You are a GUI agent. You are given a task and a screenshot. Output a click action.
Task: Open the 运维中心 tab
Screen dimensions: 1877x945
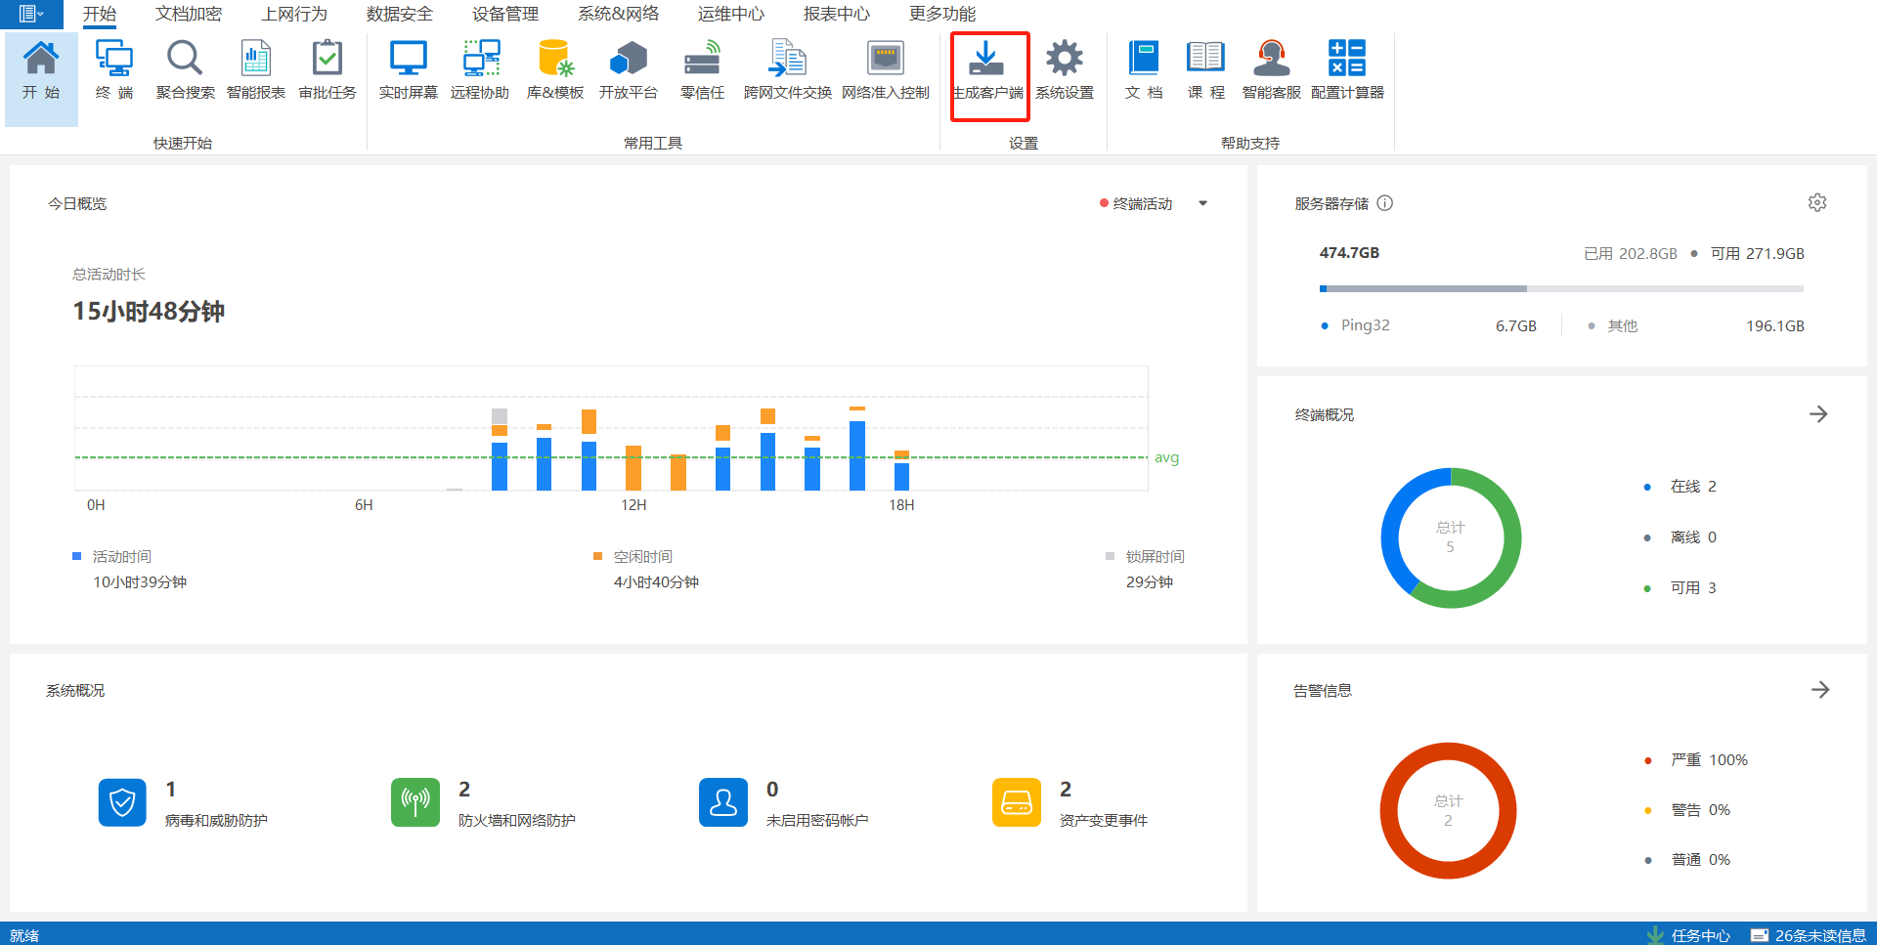(731, 14)
